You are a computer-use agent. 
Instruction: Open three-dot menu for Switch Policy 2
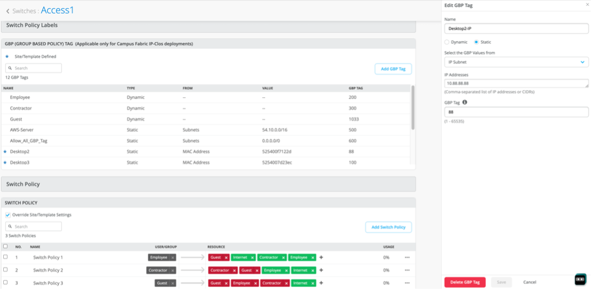[407, 270]
